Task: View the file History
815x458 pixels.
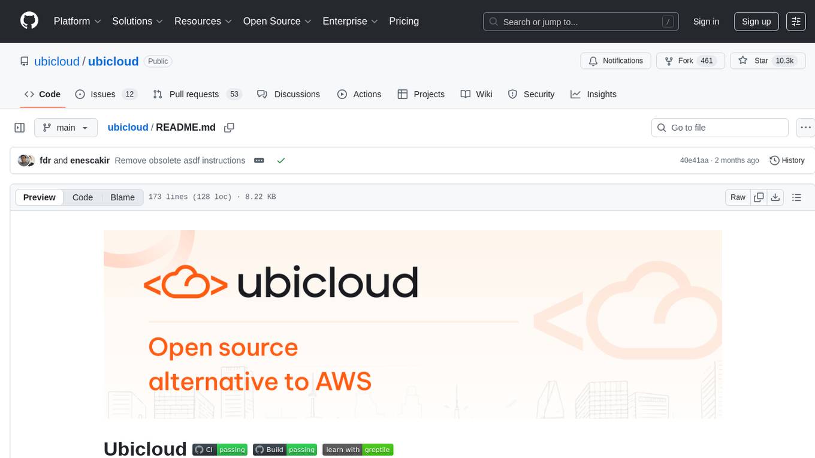Action: click(x=787, y=160)
